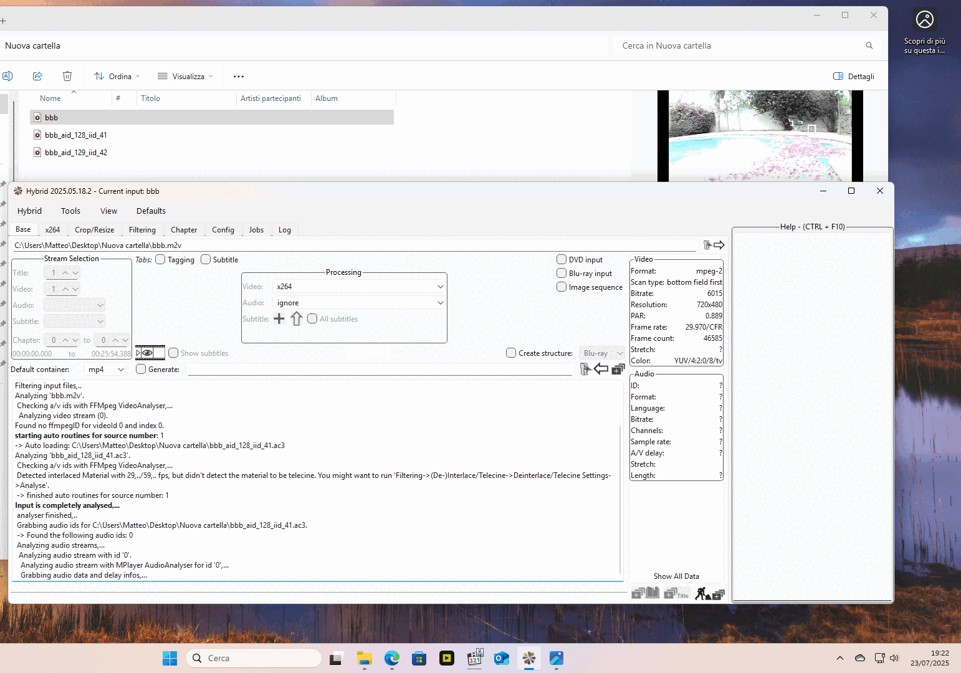
Task: Enable the Tagging tab checkbox
Action: coord(161,259)
